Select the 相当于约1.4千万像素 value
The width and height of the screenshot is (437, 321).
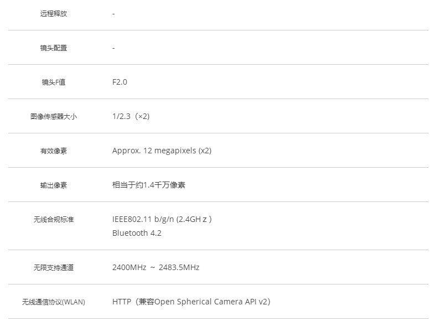[x=149, y=185]
